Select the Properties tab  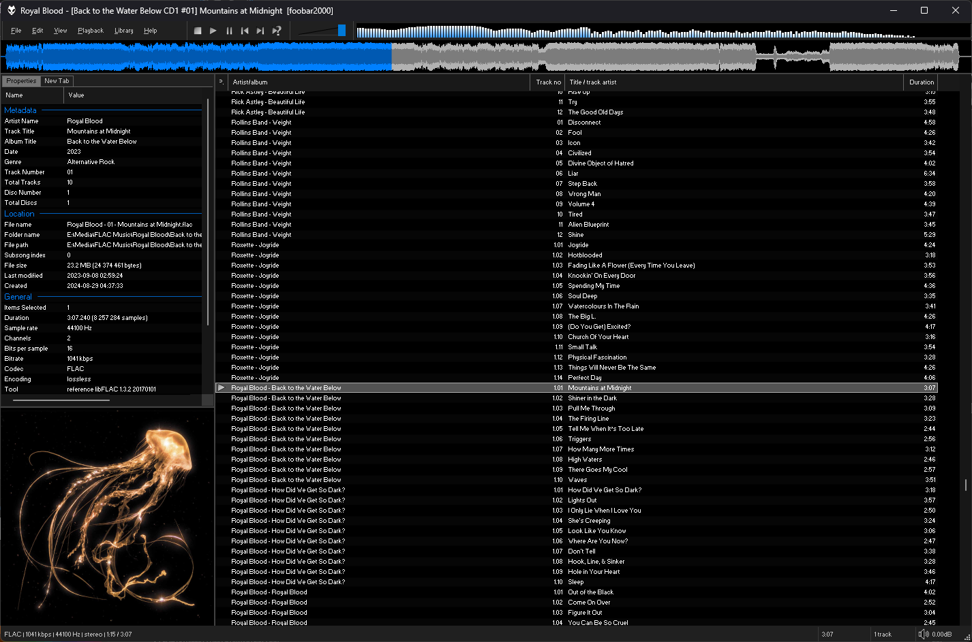point(21,81)
